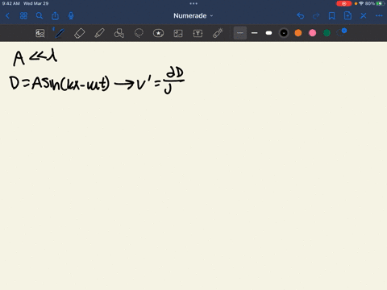The height and width of the screenshot is (290, 387).
Task: Tap the Wi-Fi status icon
Action: pyautogui.click(x=361, y=3)
